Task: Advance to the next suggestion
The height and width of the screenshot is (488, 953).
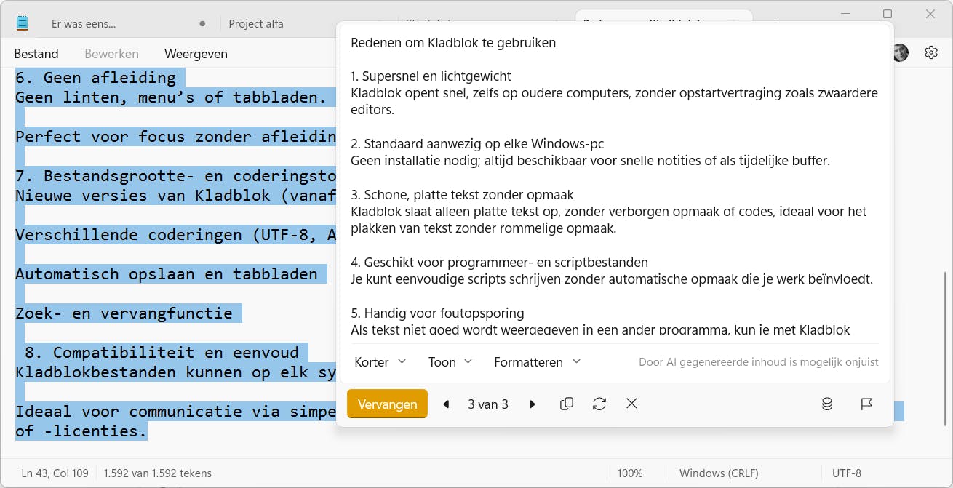Action: pyautogui.click(x=533, y=404)
